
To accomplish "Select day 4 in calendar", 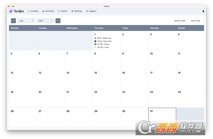I will (x=190, y=40).
